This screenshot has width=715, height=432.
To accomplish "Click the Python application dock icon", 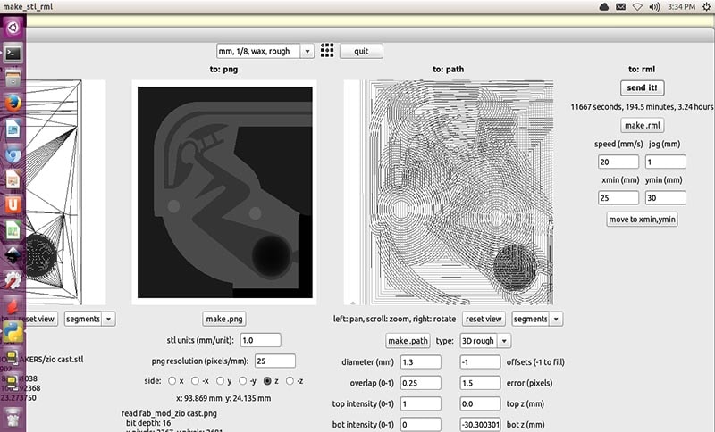I will 13,331.
